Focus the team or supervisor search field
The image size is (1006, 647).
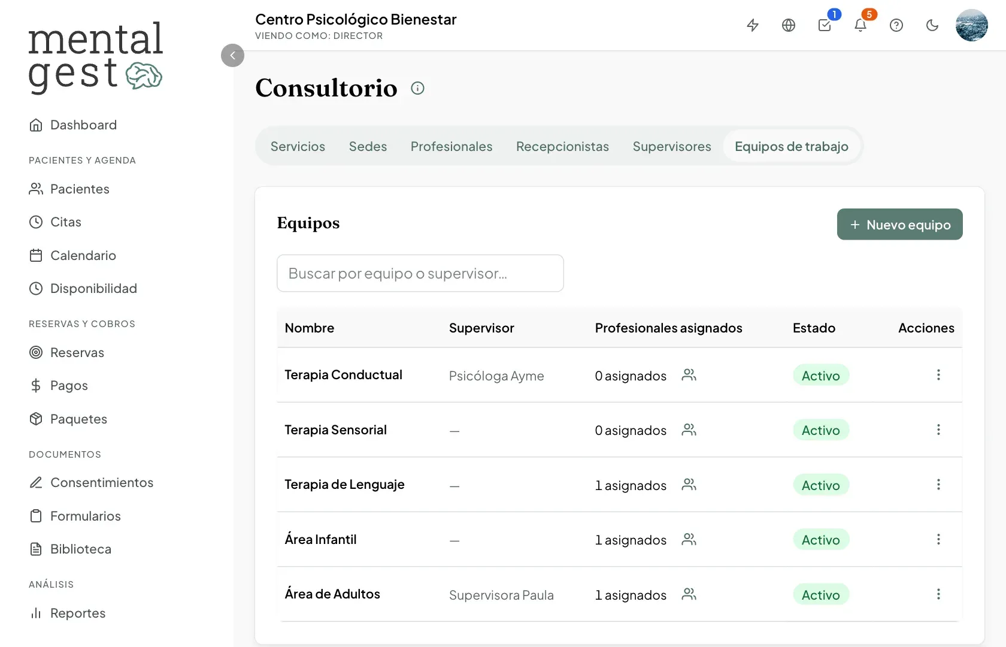(x=420, y=273)
